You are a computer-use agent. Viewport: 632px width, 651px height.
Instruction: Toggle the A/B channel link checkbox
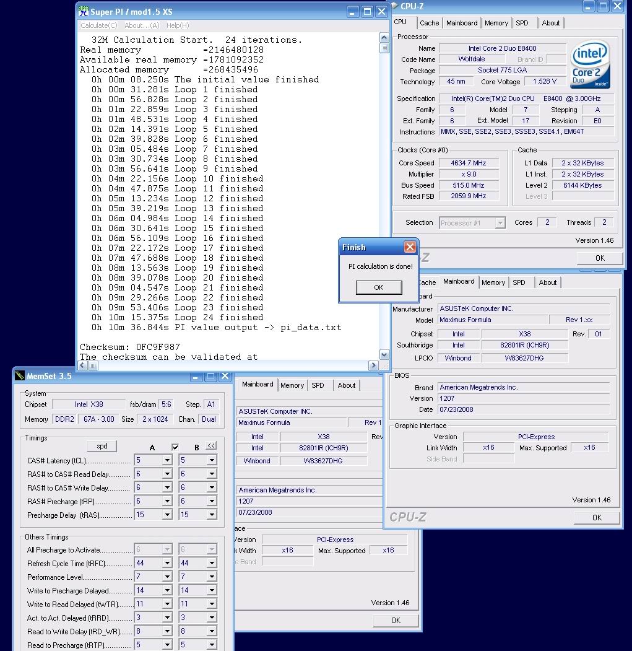[175, 447]
